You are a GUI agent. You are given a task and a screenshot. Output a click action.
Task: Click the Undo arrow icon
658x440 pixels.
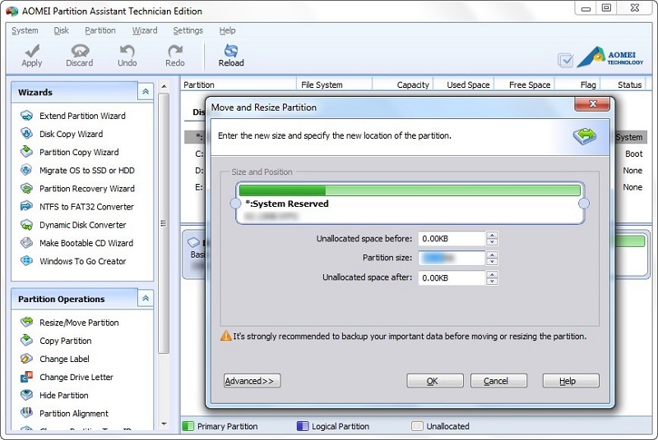click(127, 51)
